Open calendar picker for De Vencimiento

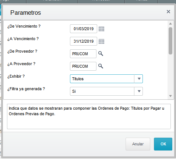tap(102, 29)
